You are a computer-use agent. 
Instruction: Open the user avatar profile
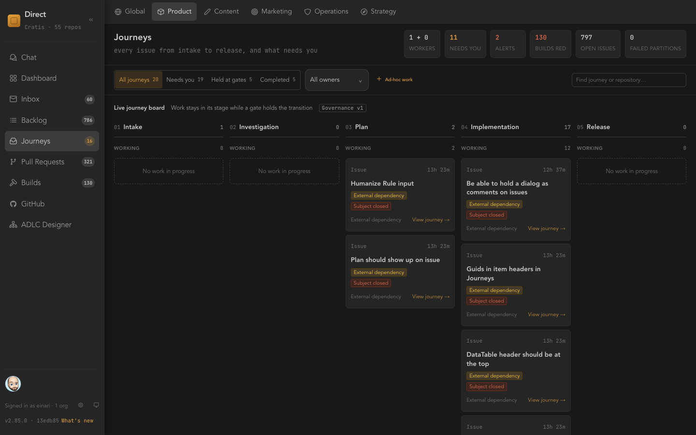point(13,384)
